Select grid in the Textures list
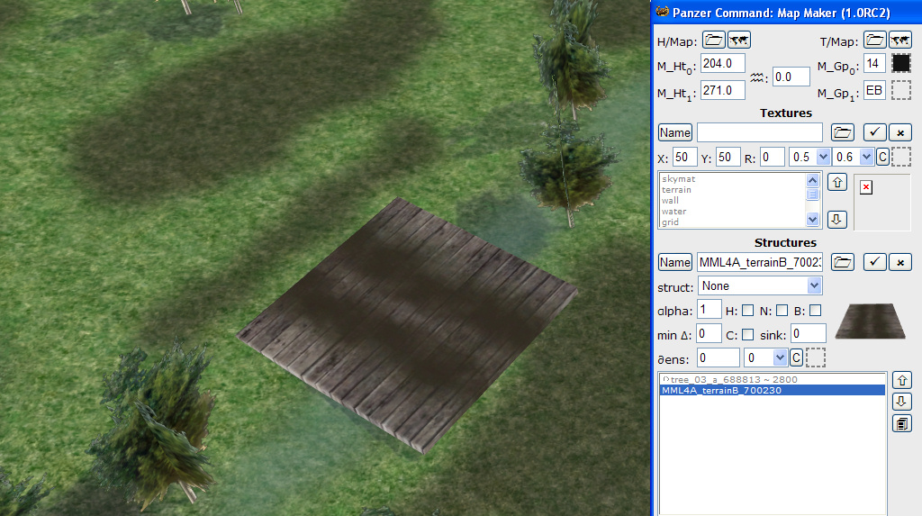The width and height of the screenshot is (922, 516). coord(670,222)
